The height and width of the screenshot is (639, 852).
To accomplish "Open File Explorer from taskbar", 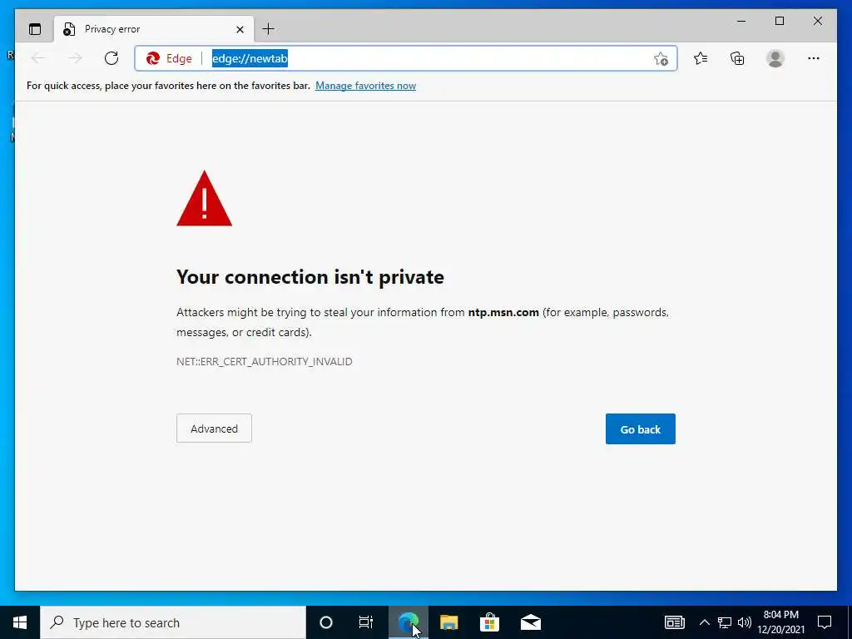I will [x=448, y=622].
